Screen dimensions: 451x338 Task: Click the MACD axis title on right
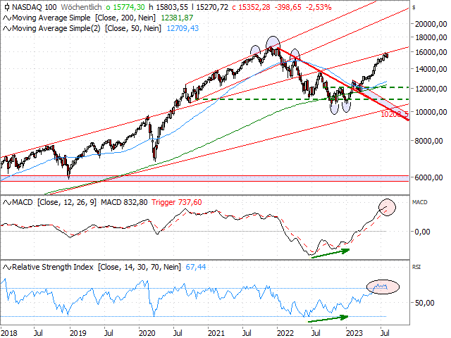(420, 202)
